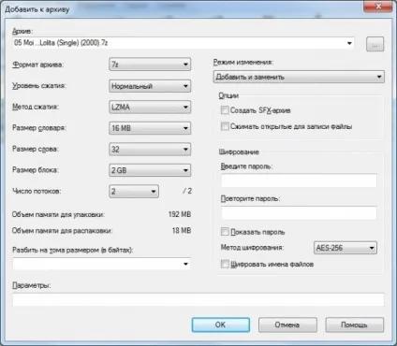This screenshot has height=346, width=397.
Task: Open the Размер блока dropdown
Action: click(x=150, y=170)
